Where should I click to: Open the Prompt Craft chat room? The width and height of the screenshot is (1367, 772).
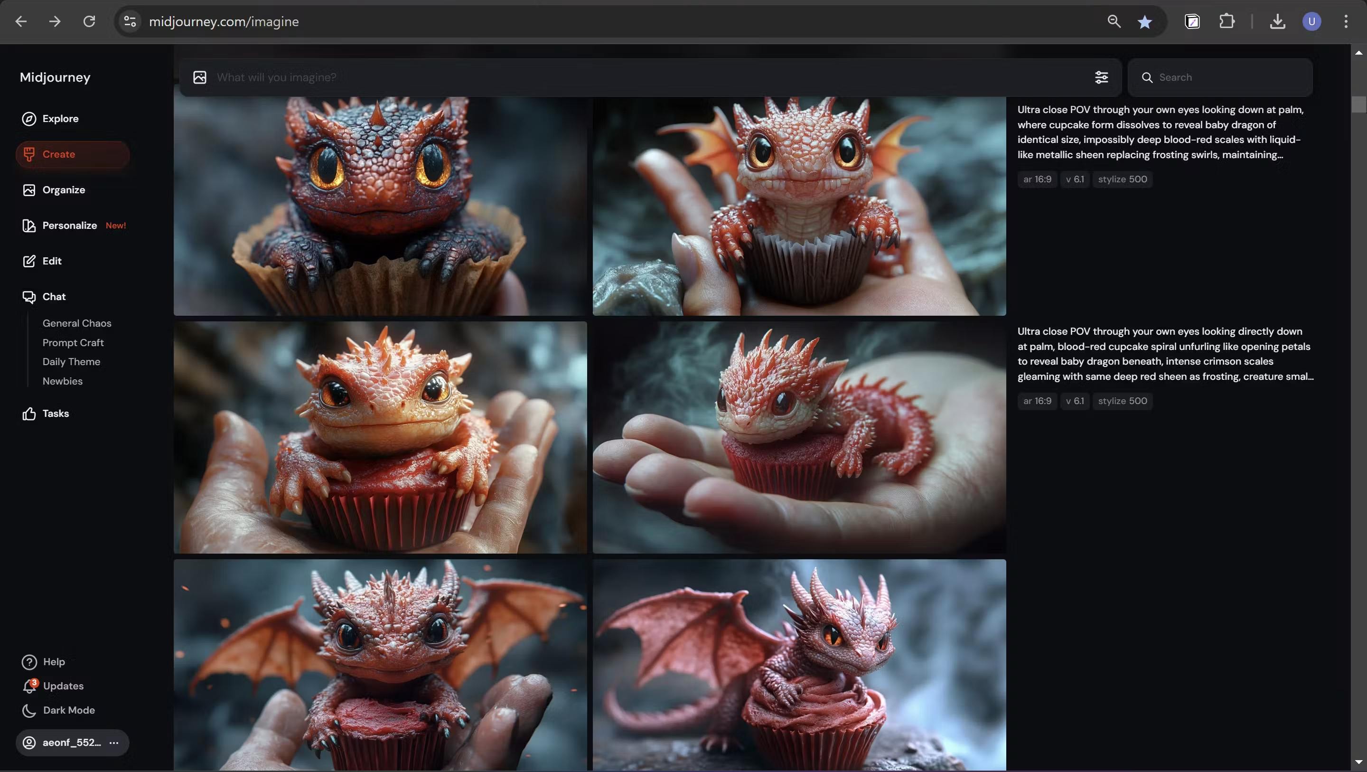(73, 342)
